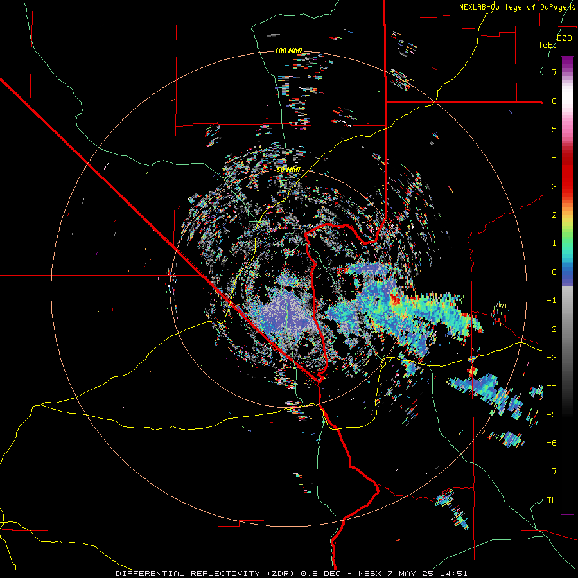Select the -7 value on color scale
The width and height of the screenshot is (578, 578).
tap(552, 471)
